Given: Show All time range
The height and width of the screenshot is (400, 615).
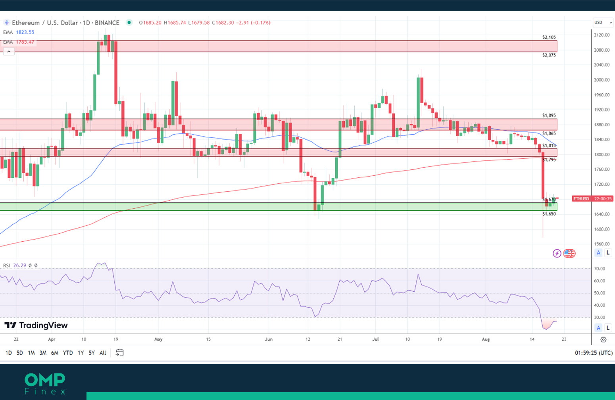Looking at the screenshot, I should click(x=103, y=353).
